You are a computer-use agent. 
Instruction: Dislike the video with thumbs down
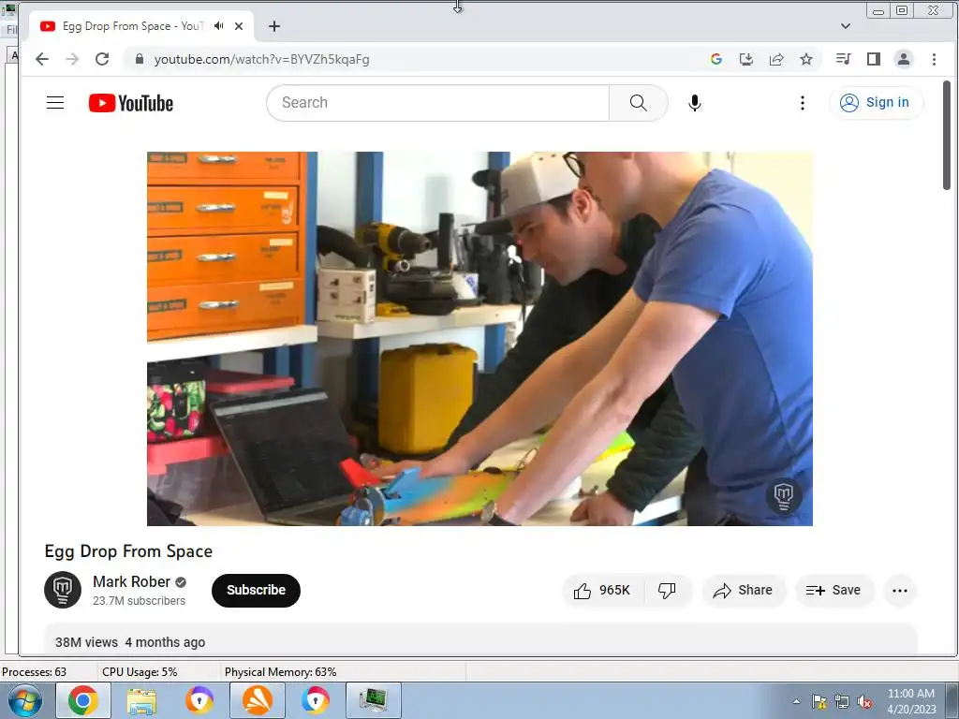coord(667,590)
